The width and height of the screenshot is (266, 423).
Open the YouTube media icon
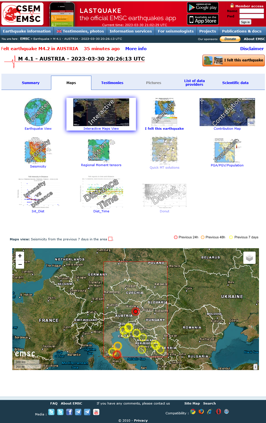(x=96, y=412)
